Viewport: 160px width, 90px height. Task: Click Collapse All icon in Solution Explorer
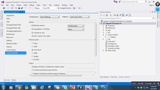(120, 15)
